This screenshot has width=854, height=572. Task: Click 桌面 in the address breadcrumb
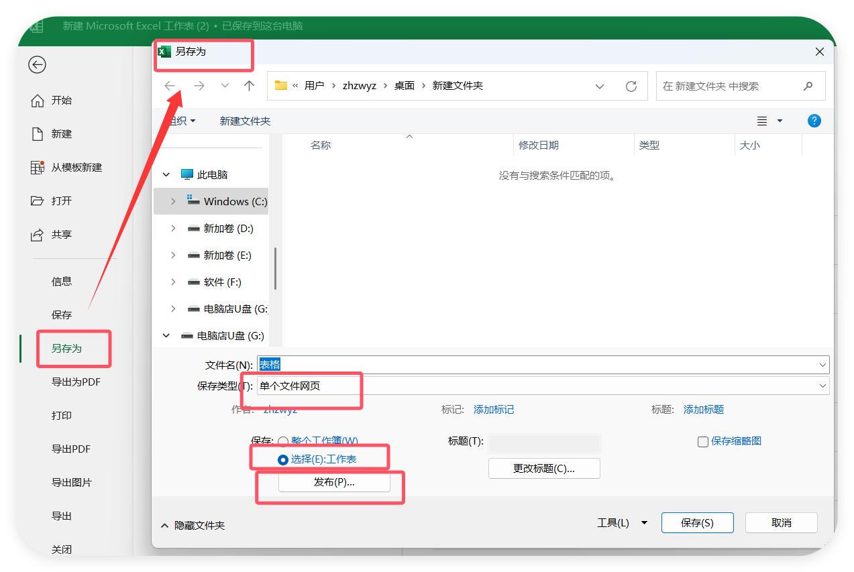(x=405, y=86)
